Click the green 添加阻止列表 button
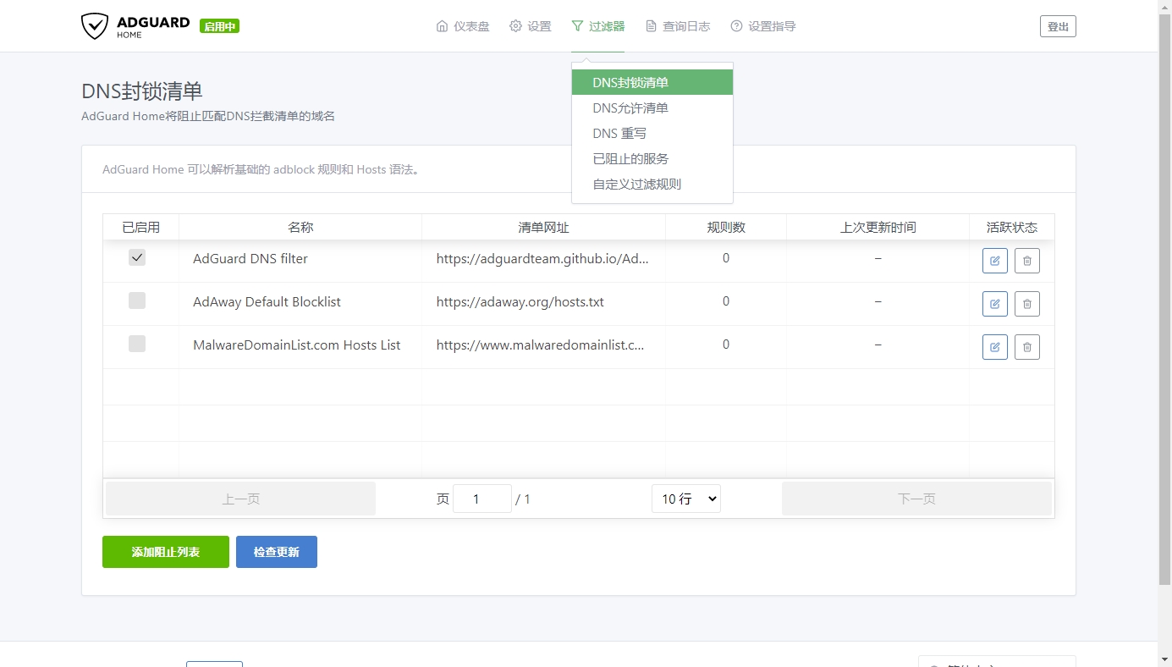This screenshot has width=1172, height=667. pyautogui.click(x=166, y=552)
